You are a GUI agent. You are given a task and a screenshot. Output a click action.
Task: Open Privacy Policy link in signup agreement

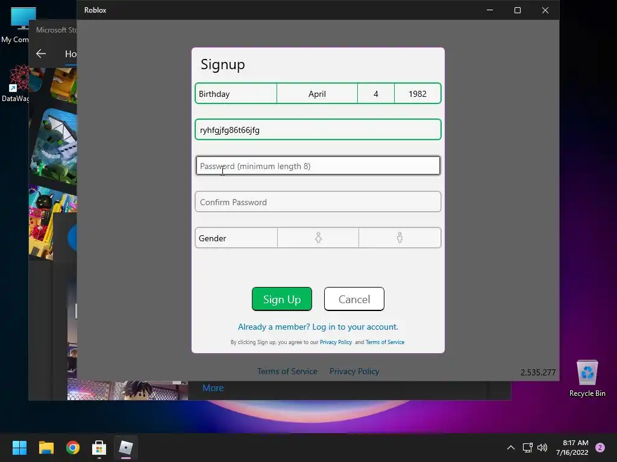pyautogui.click(x=336, y=342)
